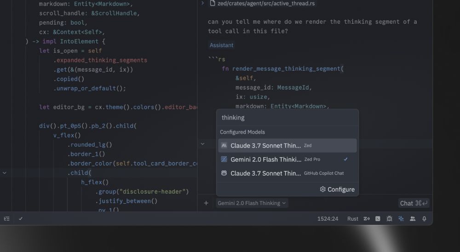The height and width of the screenshot is (252, 460).
Task: Click .unwrap_or_default(); in the editor
Action: 90,88
